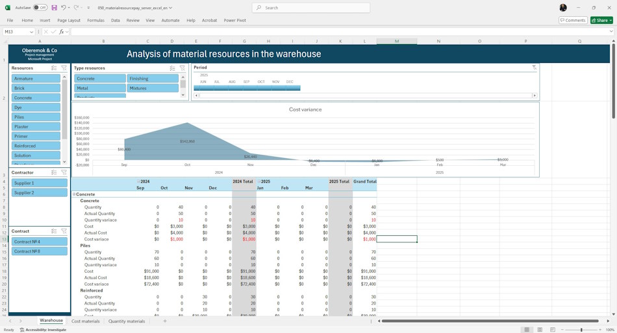This screenshot has width=617, height=333.
Task: Collapse the 2024 year column group
Action: pyautogui.click(x=138, y=181)
